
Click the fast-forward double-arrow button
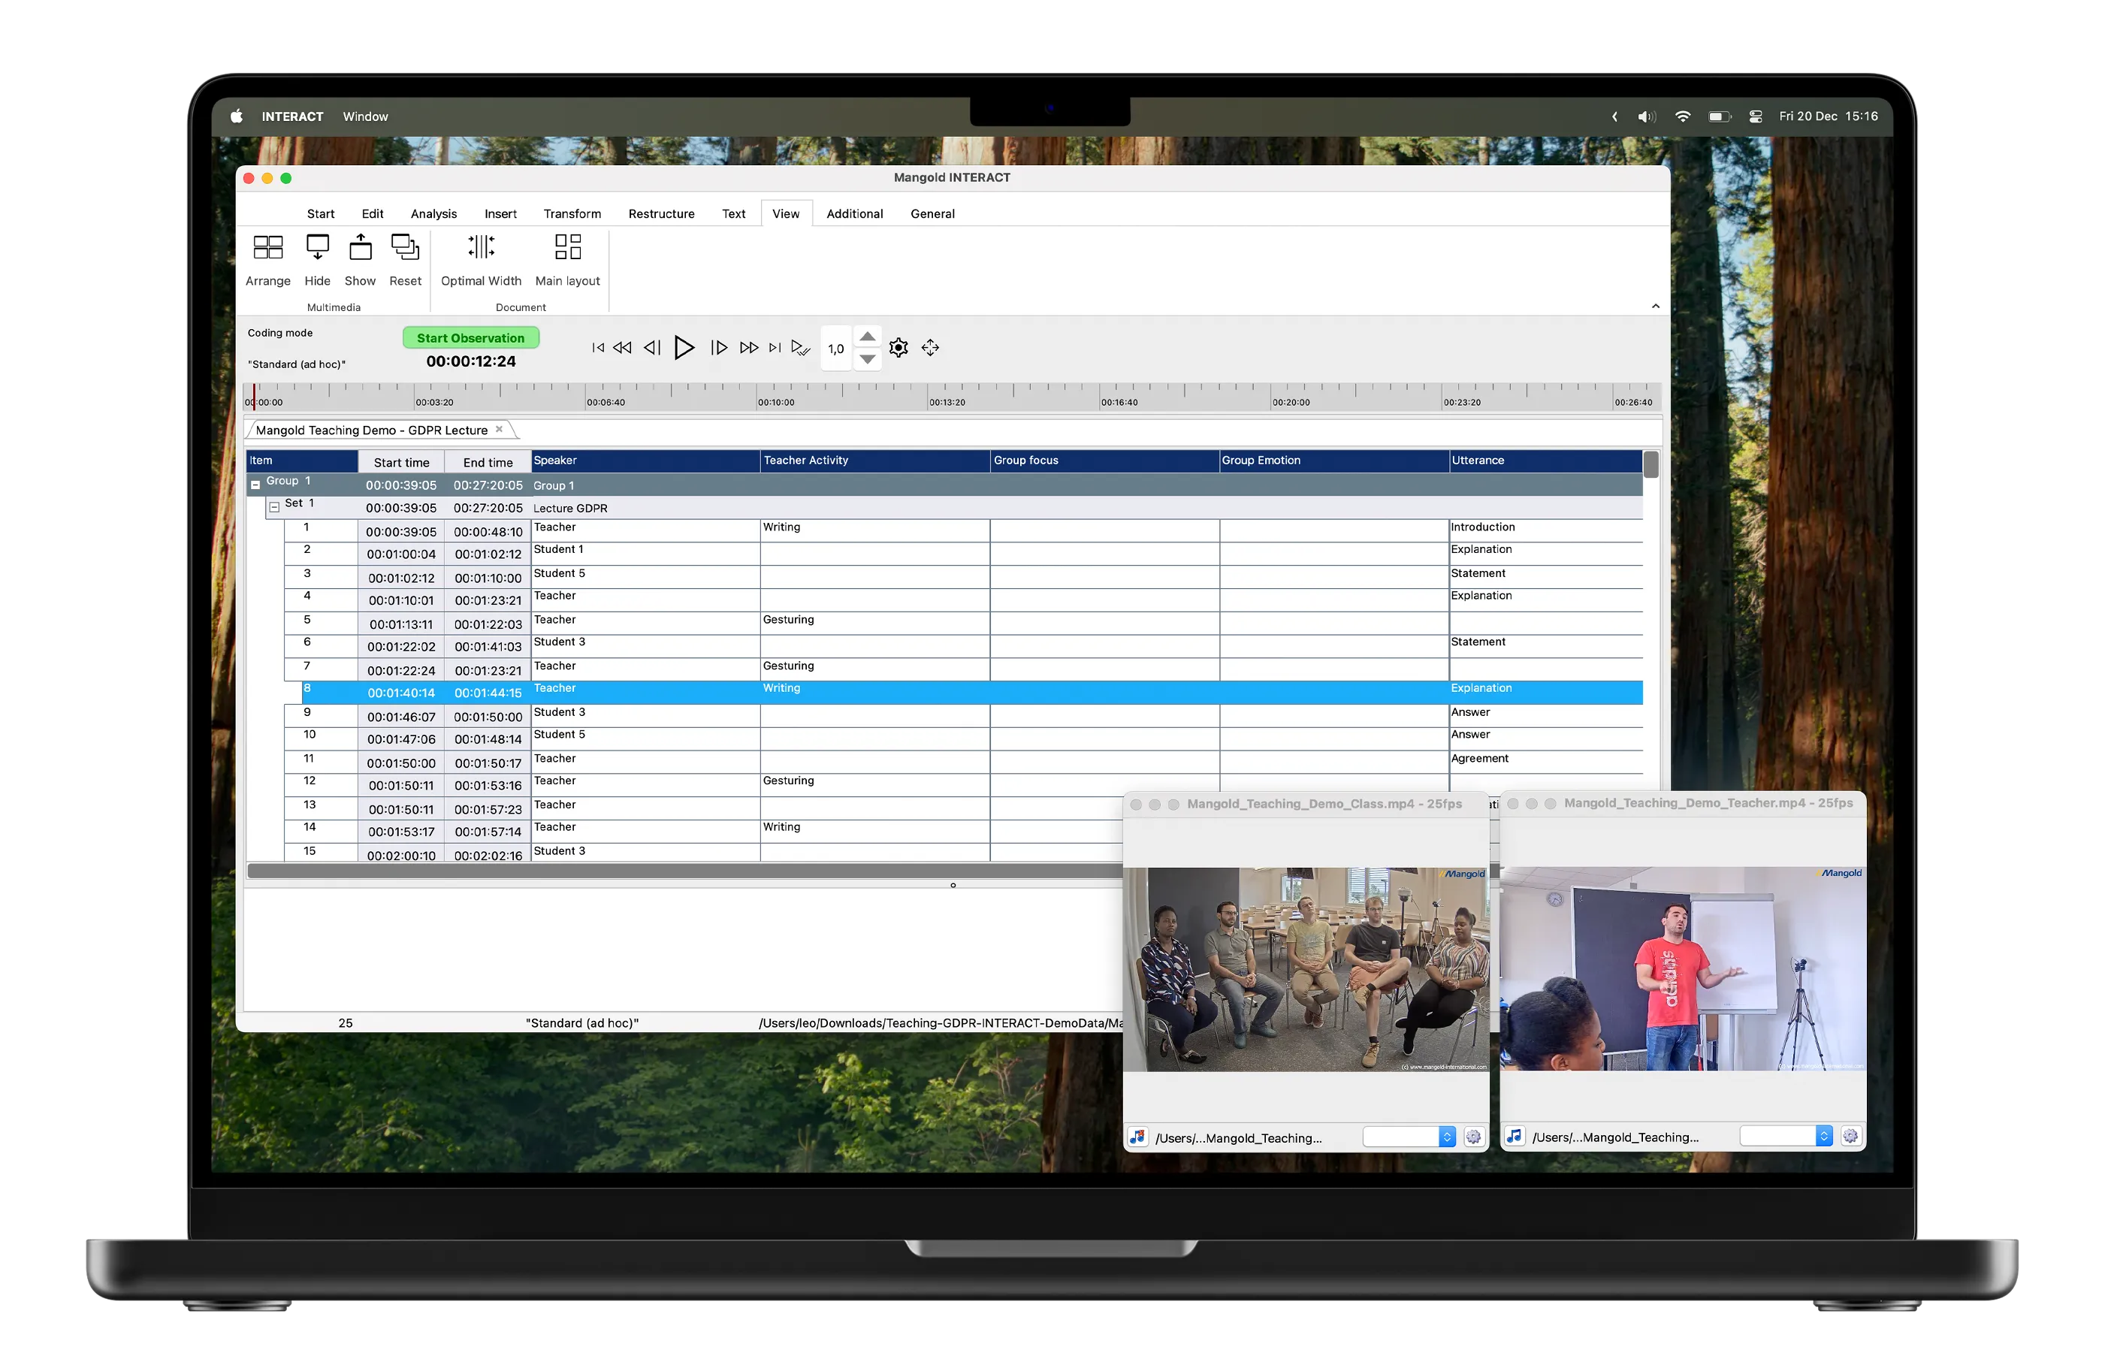pos(748,348)
